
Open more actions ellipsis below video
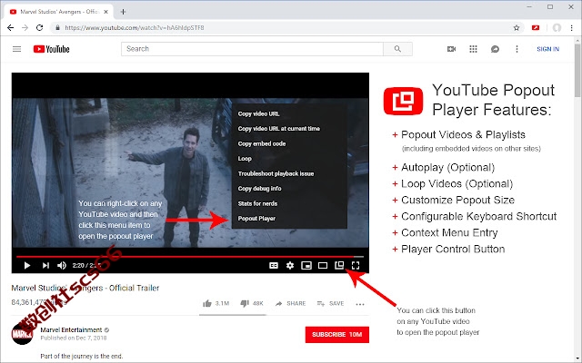tap(360, 304)
